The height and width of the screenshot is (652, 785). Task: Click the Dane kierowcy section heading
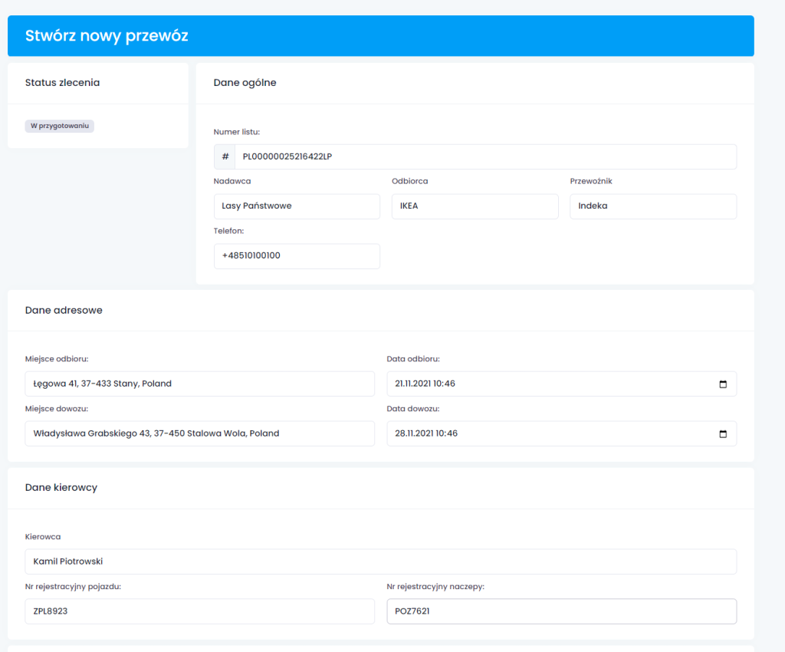(61, 487)
